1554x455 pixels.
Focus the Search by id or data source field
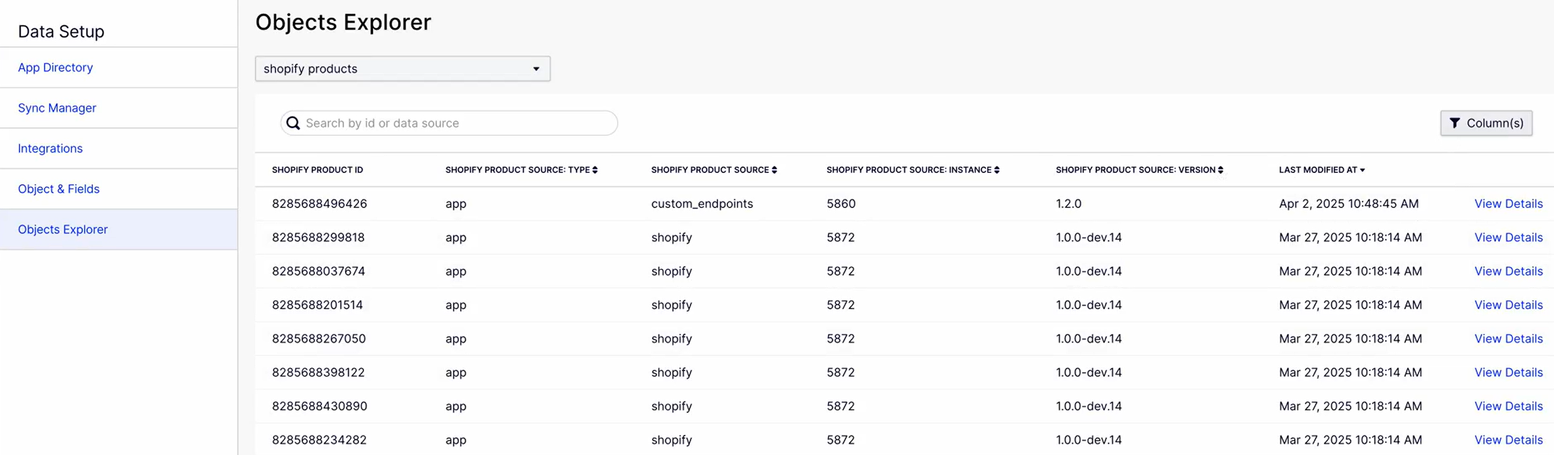pos(449,123)
